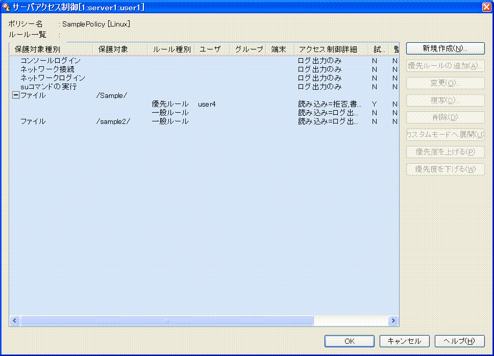Click the グループ column header
Viewport: 494px width, 356px height.
coord(248,49)
